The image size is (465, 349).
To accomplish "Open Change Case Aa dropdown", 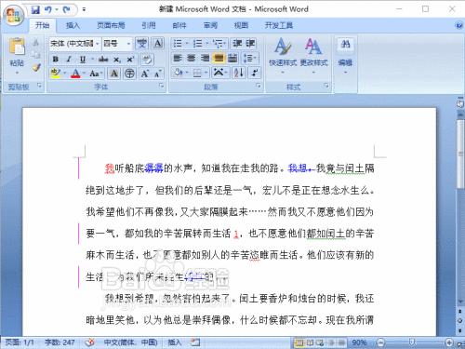I will [x=95, y=74].
